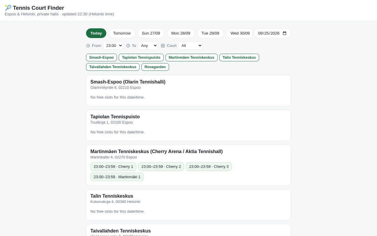This screenshot has width=377, height=236.
Task: Click the Smash-Espoo (Olarin Tennishalli) card heading
Action: coord(128,82)
